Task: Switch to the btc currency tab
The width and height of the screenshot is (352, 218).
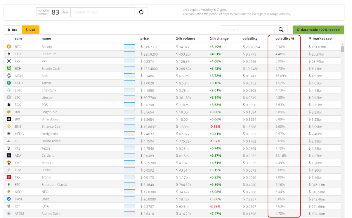Action: pyautogui.click(x=13, y=30)
